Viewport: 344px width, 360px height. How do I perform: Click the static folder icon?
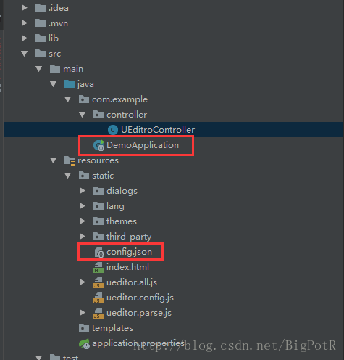point(84,176)
